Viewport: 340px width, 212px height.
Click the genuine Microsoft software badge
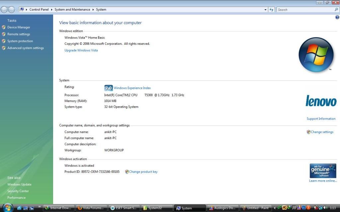[323, 171]
